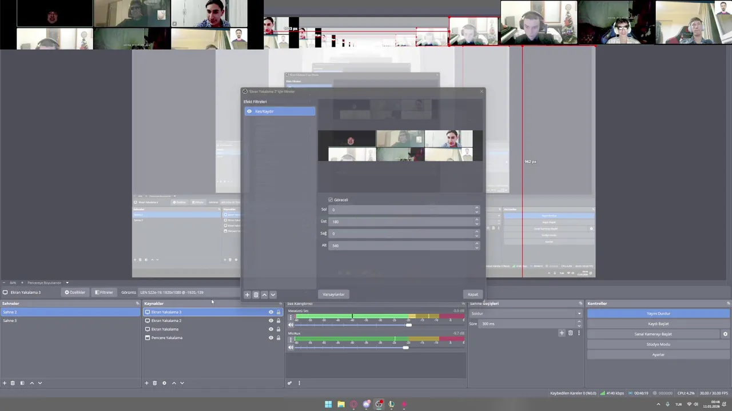732x411 pixels.
Task: Step the Sol crop value spinner
Action: [477, 209]
